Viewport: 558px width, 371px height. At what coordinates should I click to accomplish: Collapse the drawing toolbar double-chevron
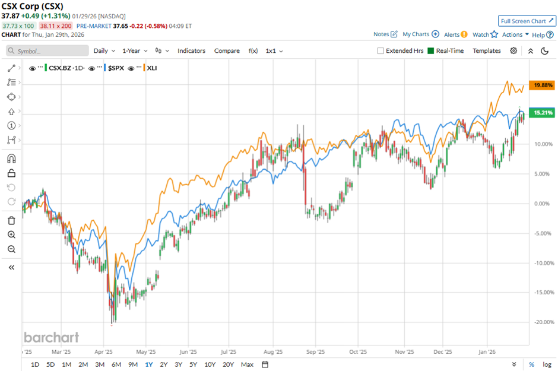[11, 268]
